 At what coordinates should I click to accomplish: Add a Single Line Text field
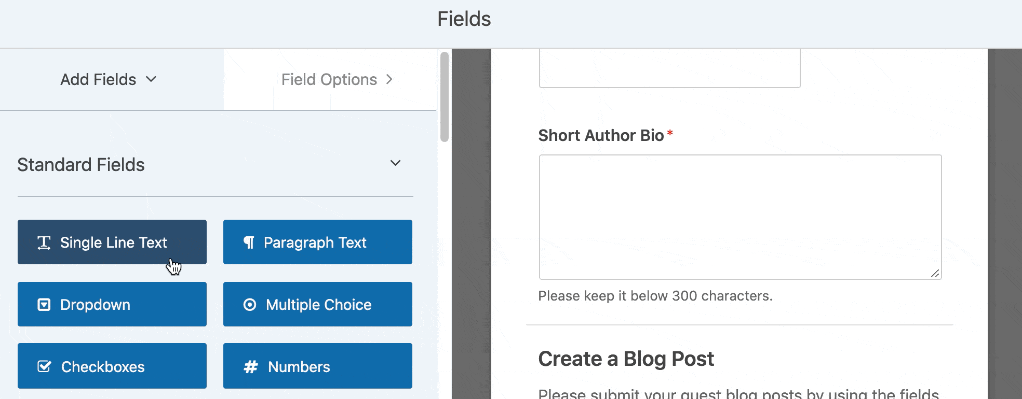coord(112,242)
